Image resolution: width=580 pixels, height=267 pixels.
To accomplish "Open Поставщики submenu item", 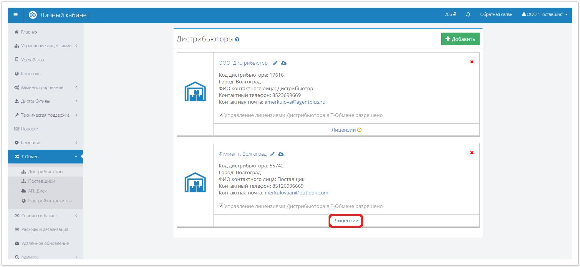I will point(41,181).
